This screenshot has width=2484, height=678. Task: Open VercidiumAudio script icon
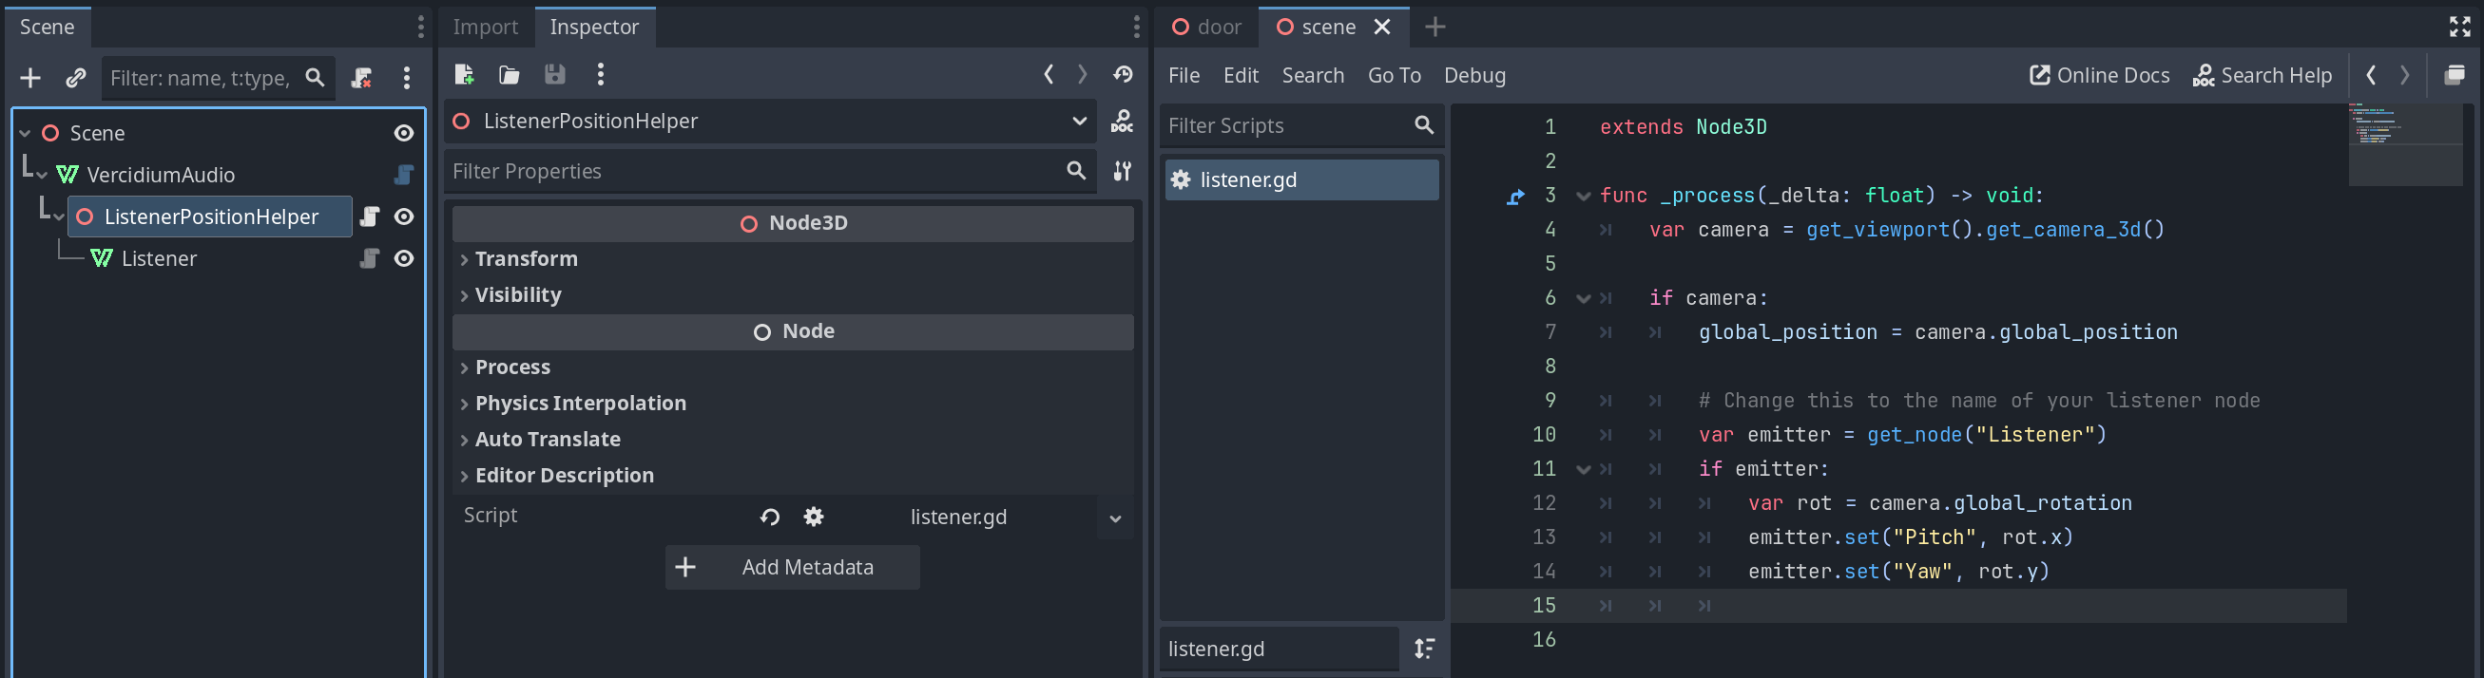click(x=403, y=175)
